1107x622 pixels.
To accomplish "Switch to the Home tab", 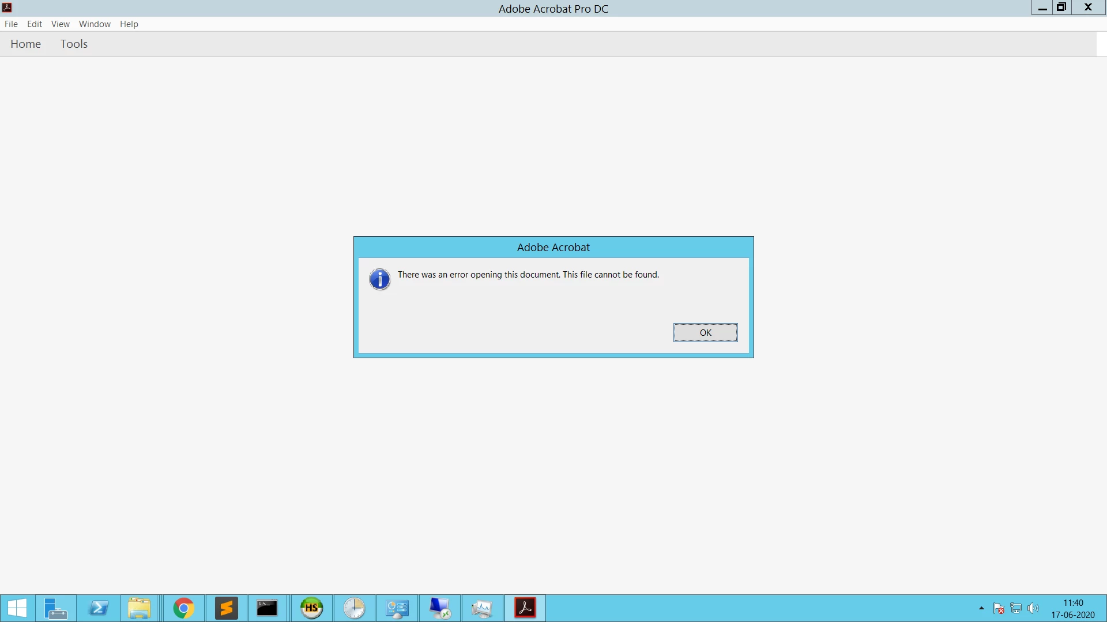I will 25,44.
